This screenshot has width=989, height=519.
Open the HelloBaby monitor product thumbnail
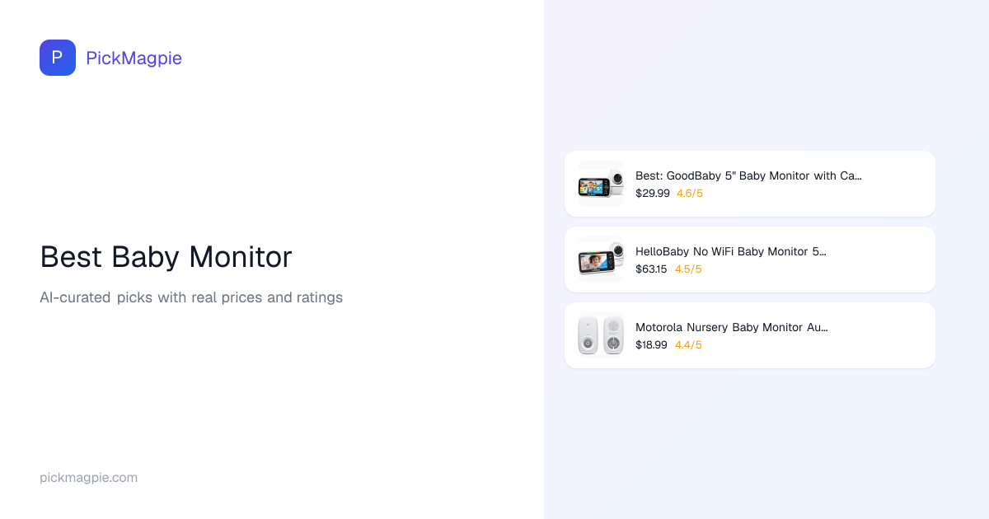[x=601, y=259]
